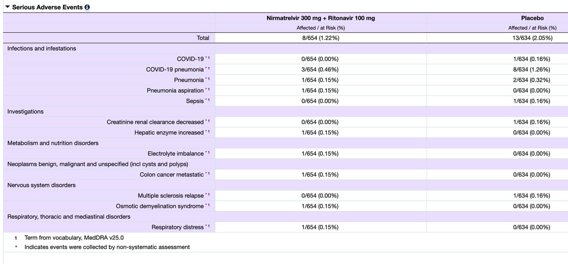
Task: Click Osmotic demyelination syndrome label
Action: point(160,206)
